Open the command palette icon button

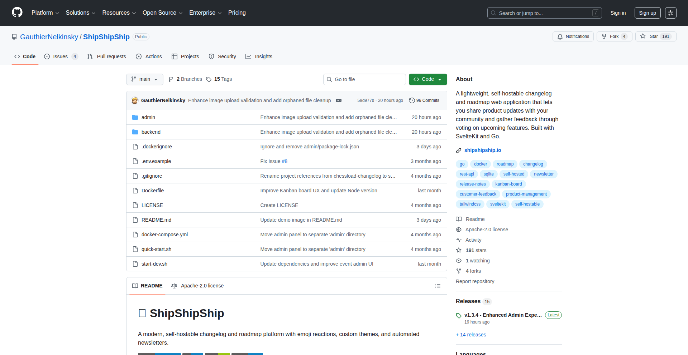tap(671, 13)
